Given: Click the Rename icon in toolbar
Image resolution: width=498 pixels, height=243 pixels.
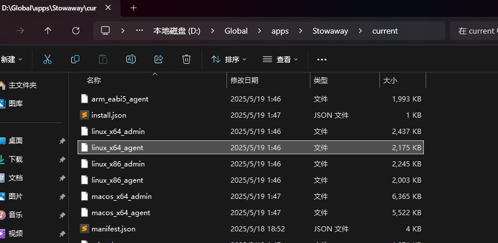Looking at the screenshot, I should (131, 59).
